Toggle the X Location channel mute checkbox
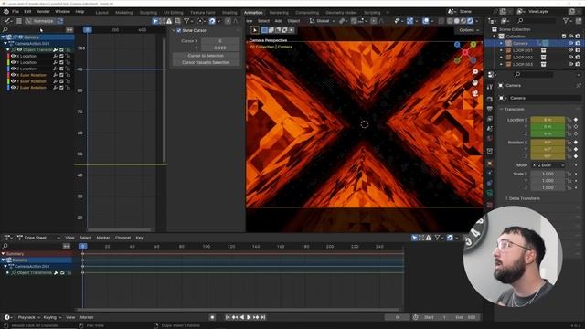This screenshot has width=585, height=329. point(61,56)
